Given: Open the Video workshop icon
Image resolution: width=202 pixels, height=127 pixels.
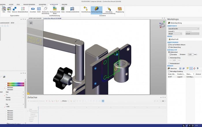Looking at the screenshot, I should tap(63, 10).
